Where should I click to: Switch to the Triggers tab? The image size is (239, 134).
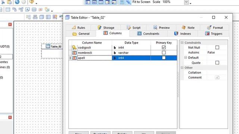(214, 33)
